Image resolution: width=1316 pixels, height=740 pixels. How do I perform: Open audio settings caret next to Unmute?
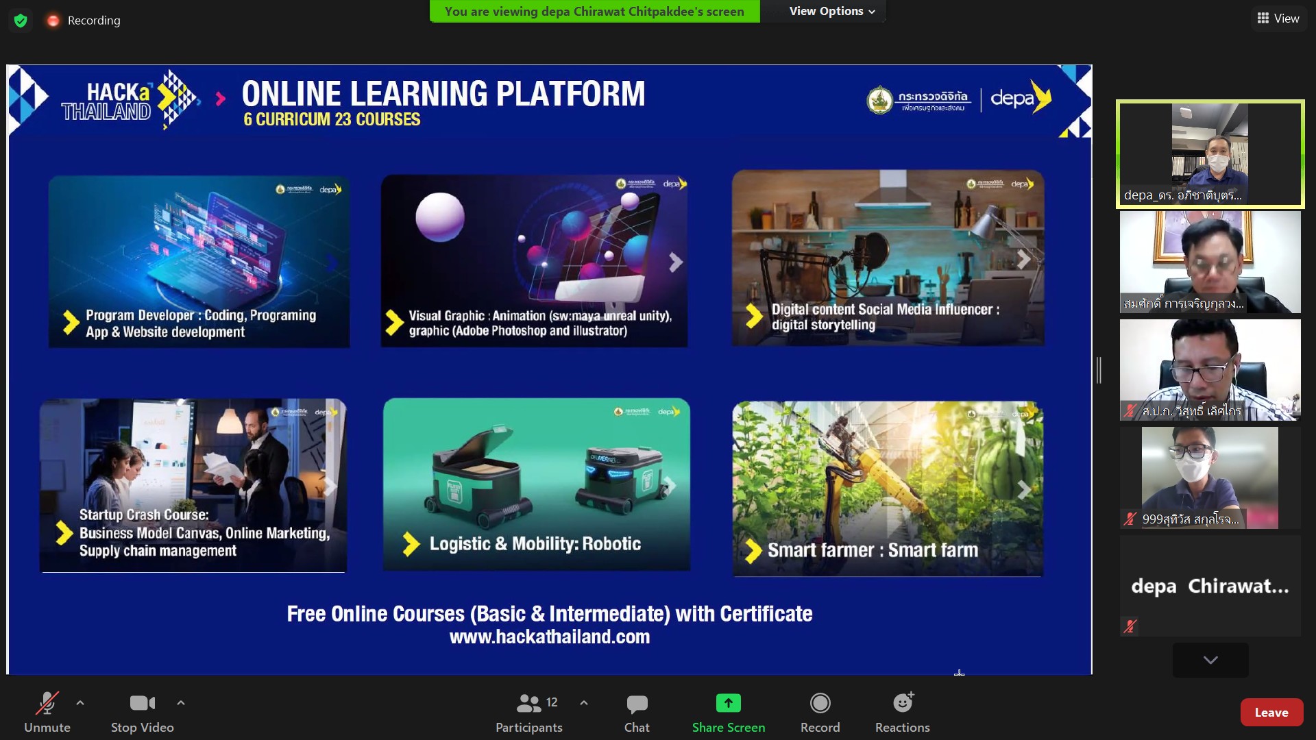pos(80,703)
